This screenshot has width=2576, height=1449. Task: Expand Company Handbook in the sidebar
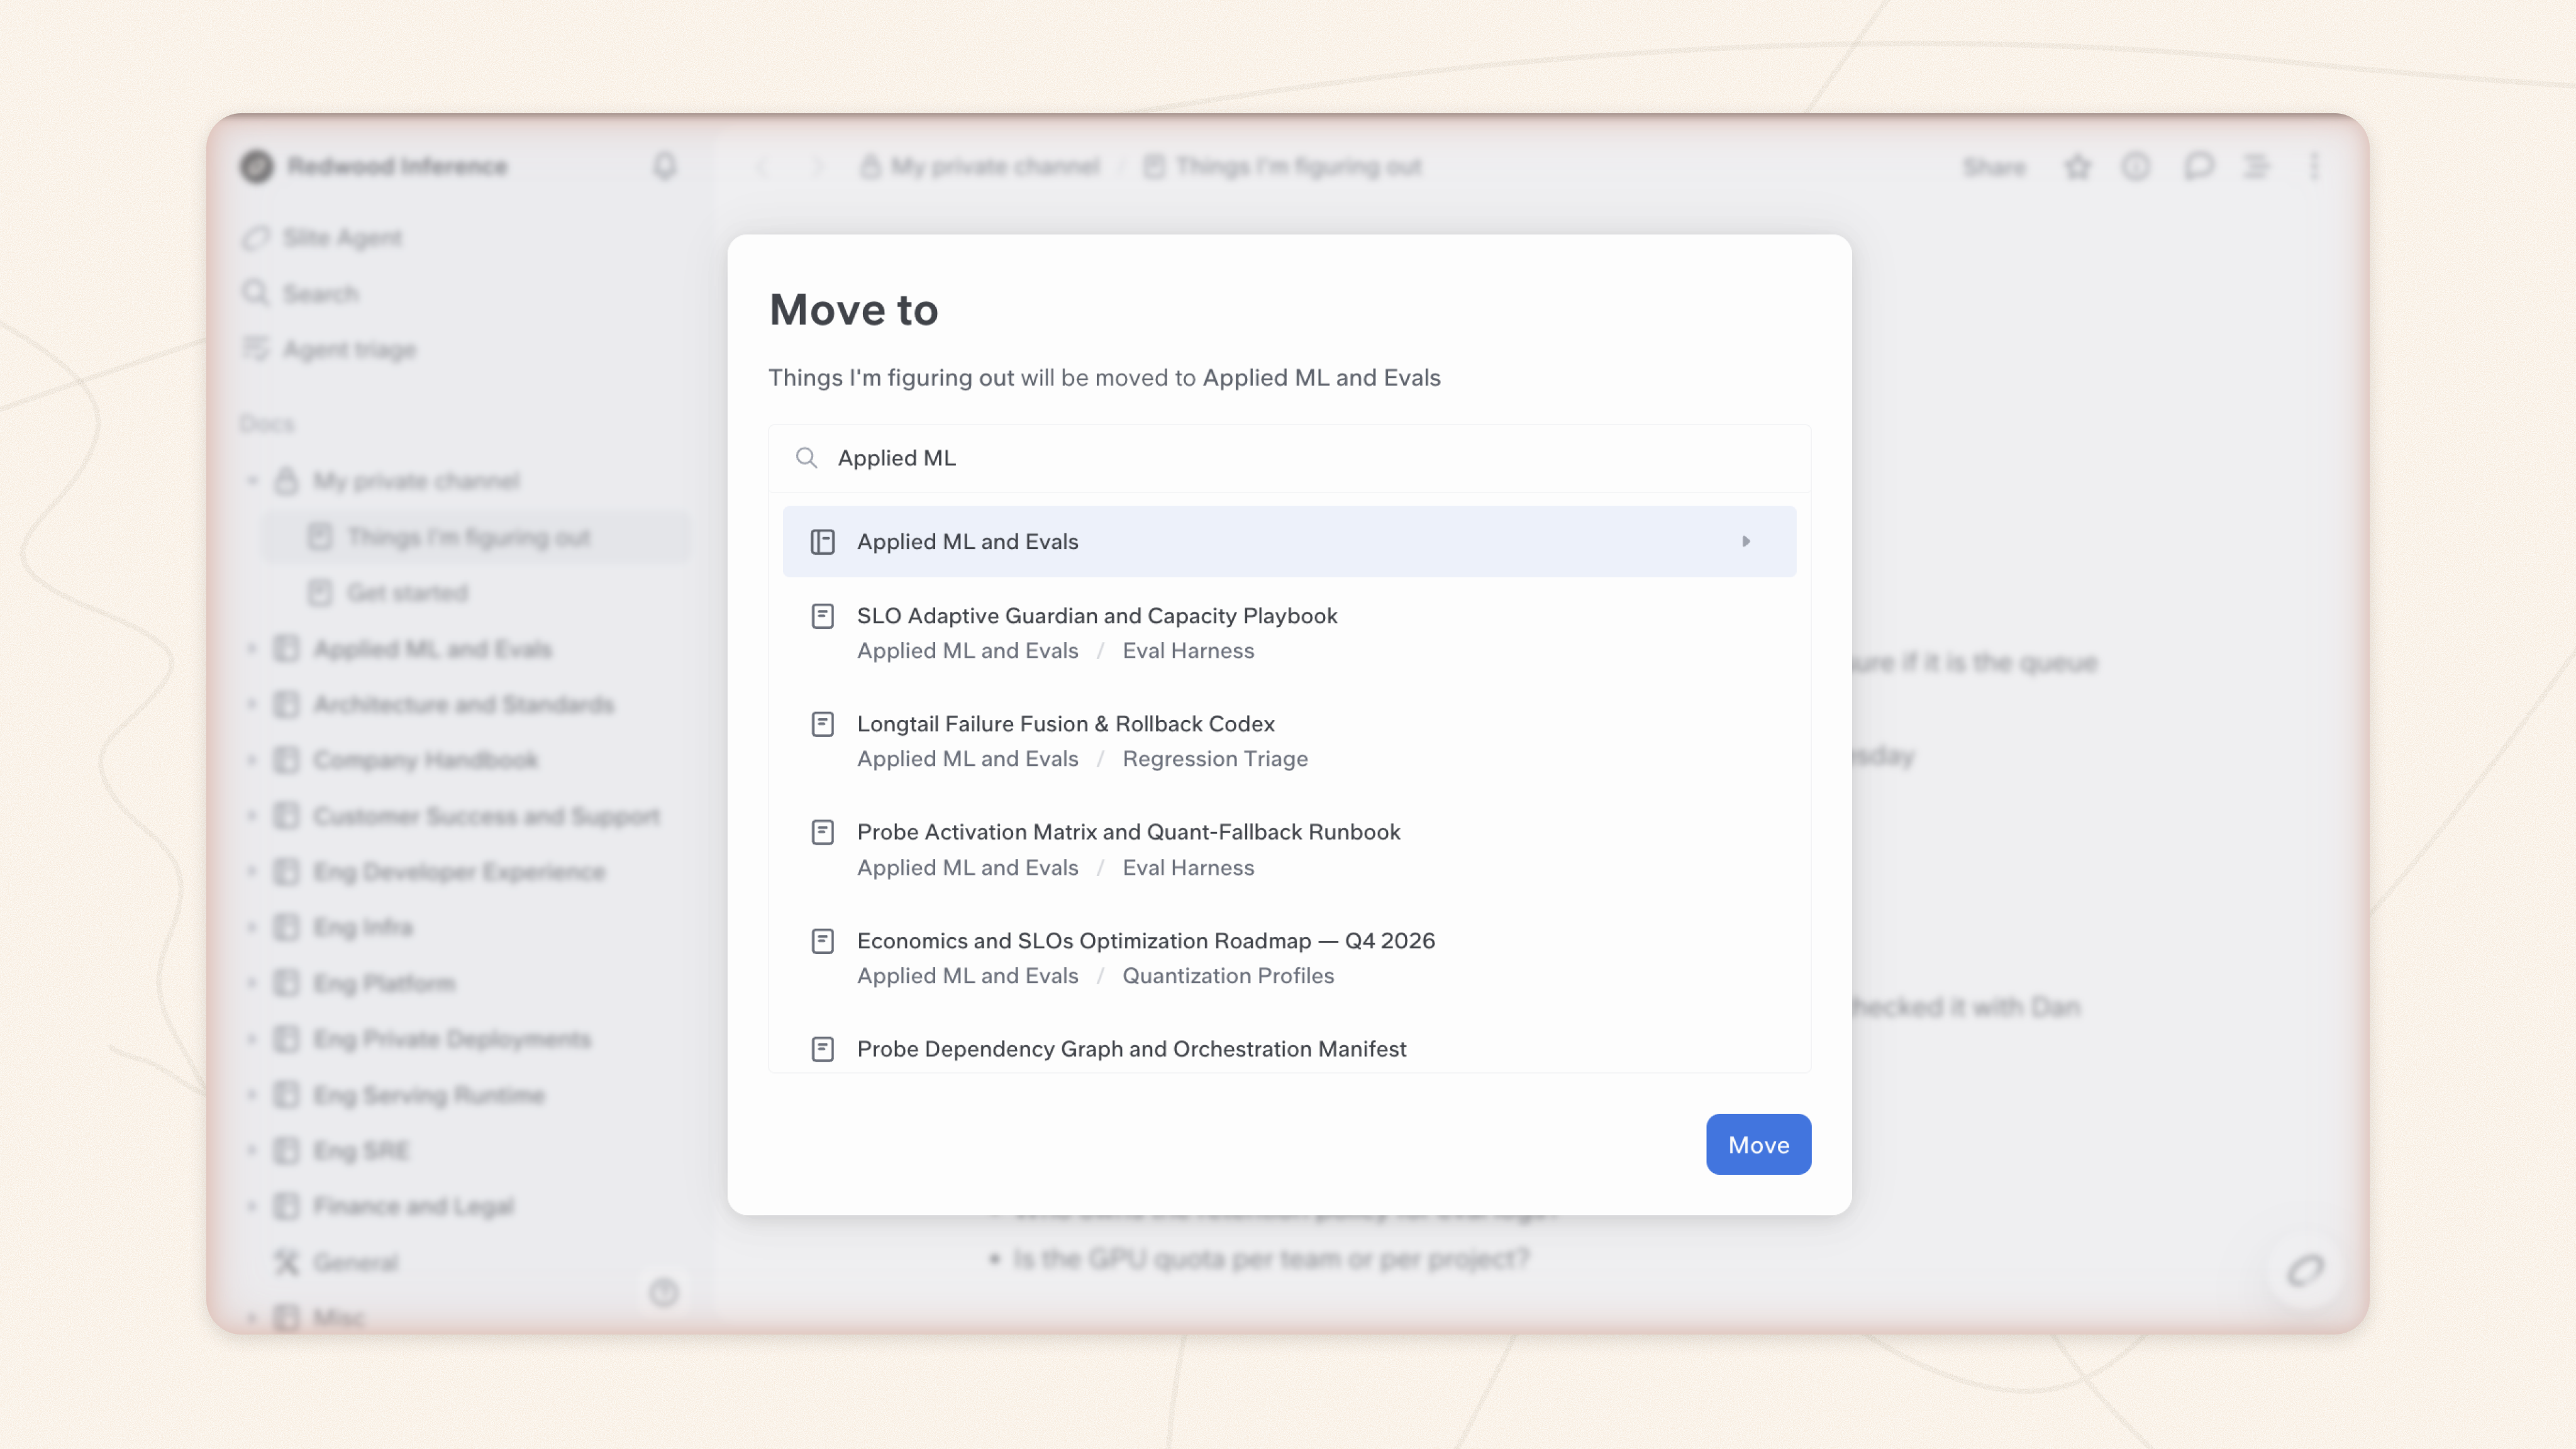point(252,760)
